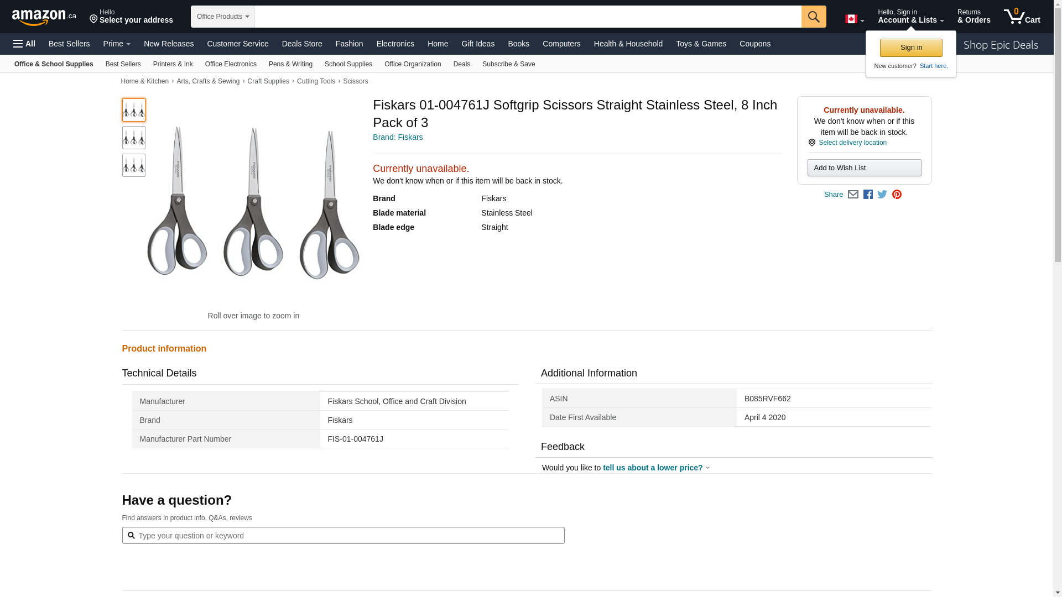This screenshot has height=597, width=1062.
Task: Click Select delivery location link
Action: pos(852,143)
